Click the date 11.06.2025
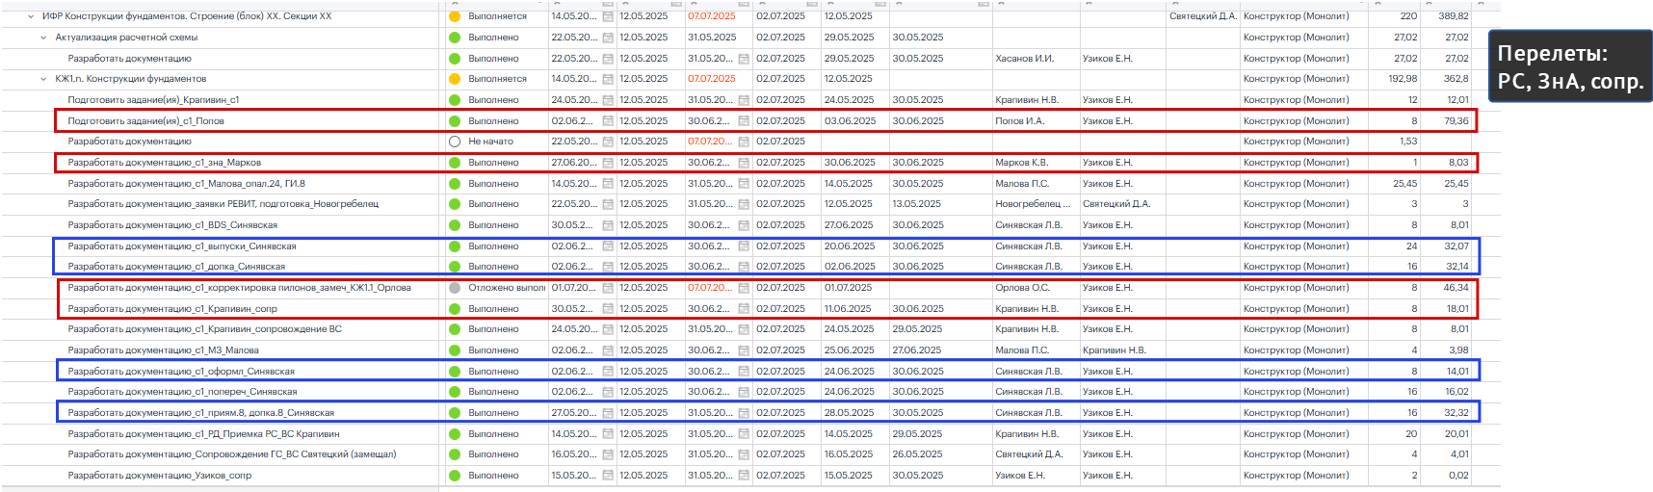 tap(848, 309)
